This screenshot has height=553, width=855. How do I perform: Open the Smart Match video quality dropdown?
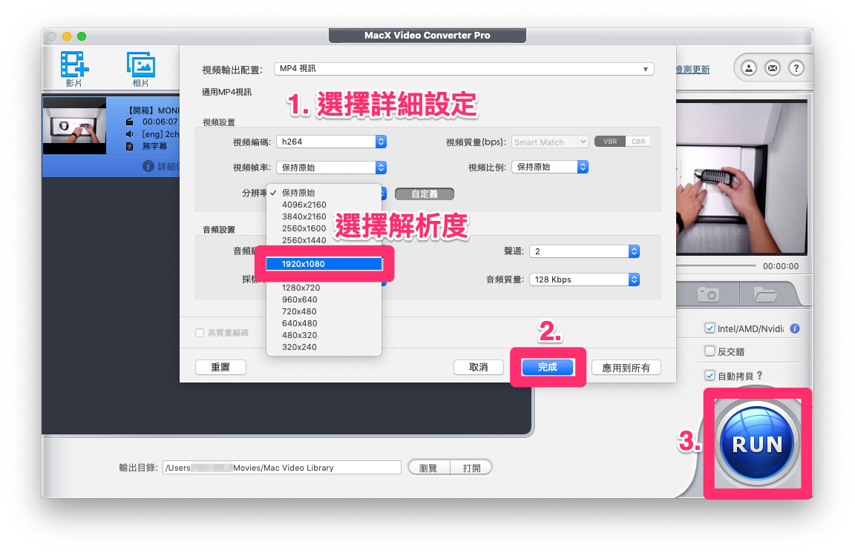click(550, 142)
